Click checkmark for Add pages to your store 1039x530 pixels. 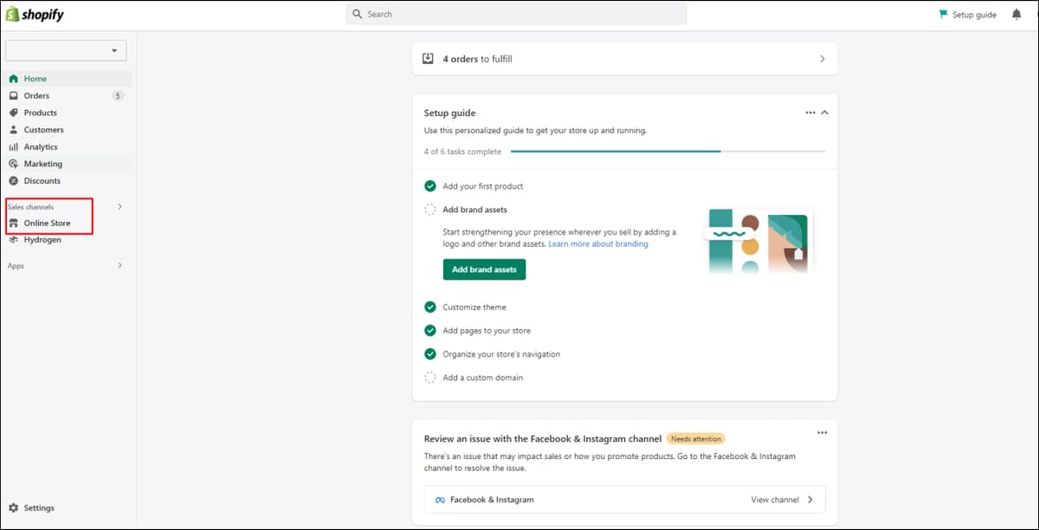coord(430,331)
